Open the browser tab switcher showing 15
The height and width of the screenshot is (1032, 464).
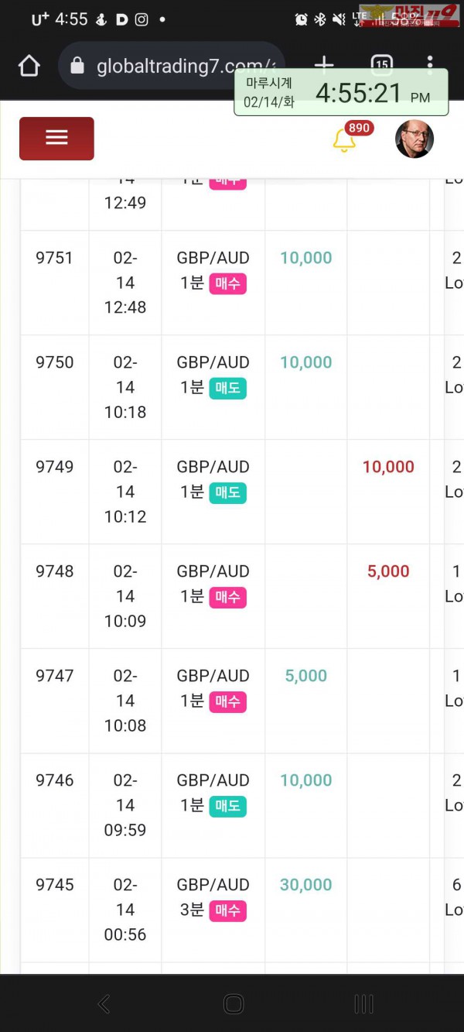click(x=381, y=65)
